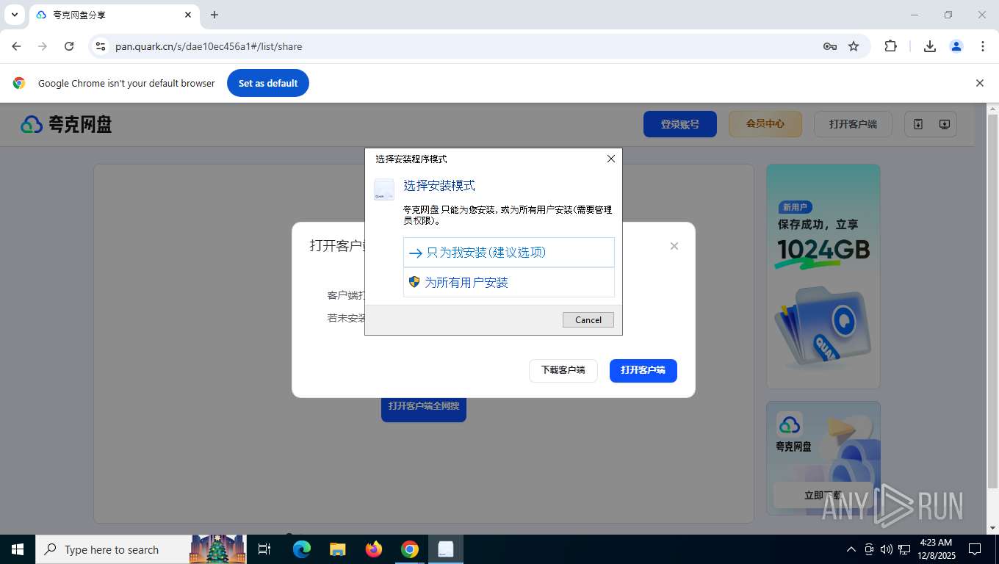Open the tab search dropdown
Screen dimensions: 999x564
tap(14, 15)
